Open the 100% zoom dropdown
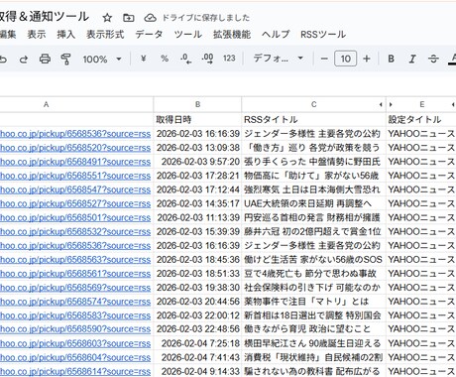The image size is (456, 377). point(102,60)
